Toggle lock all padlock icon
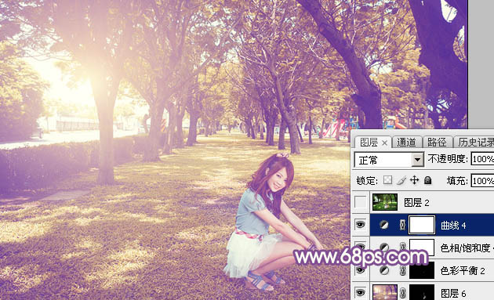The height and width of the screenshot is (300, 494). click(x=427, y=180)
